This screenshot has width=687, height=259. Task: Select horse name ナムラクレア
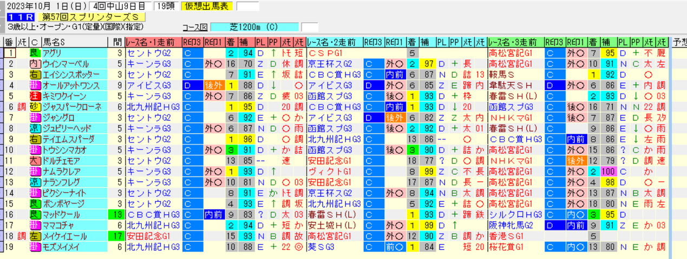point(62,172)
